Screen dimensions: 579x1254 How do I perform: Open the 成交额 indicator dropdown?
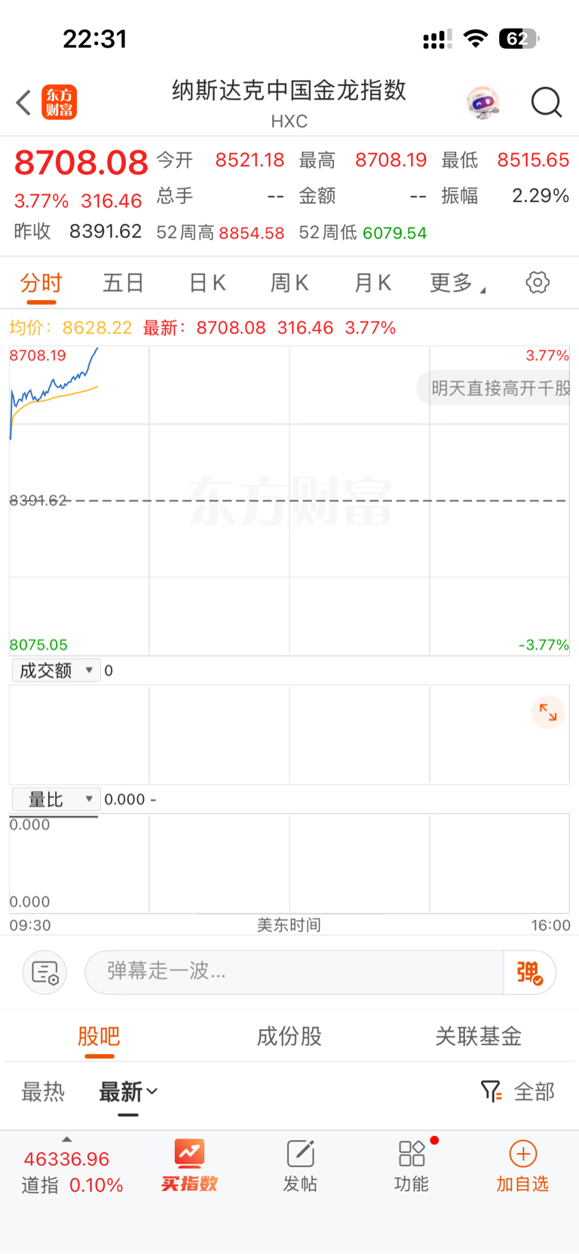tap(57, 670)
